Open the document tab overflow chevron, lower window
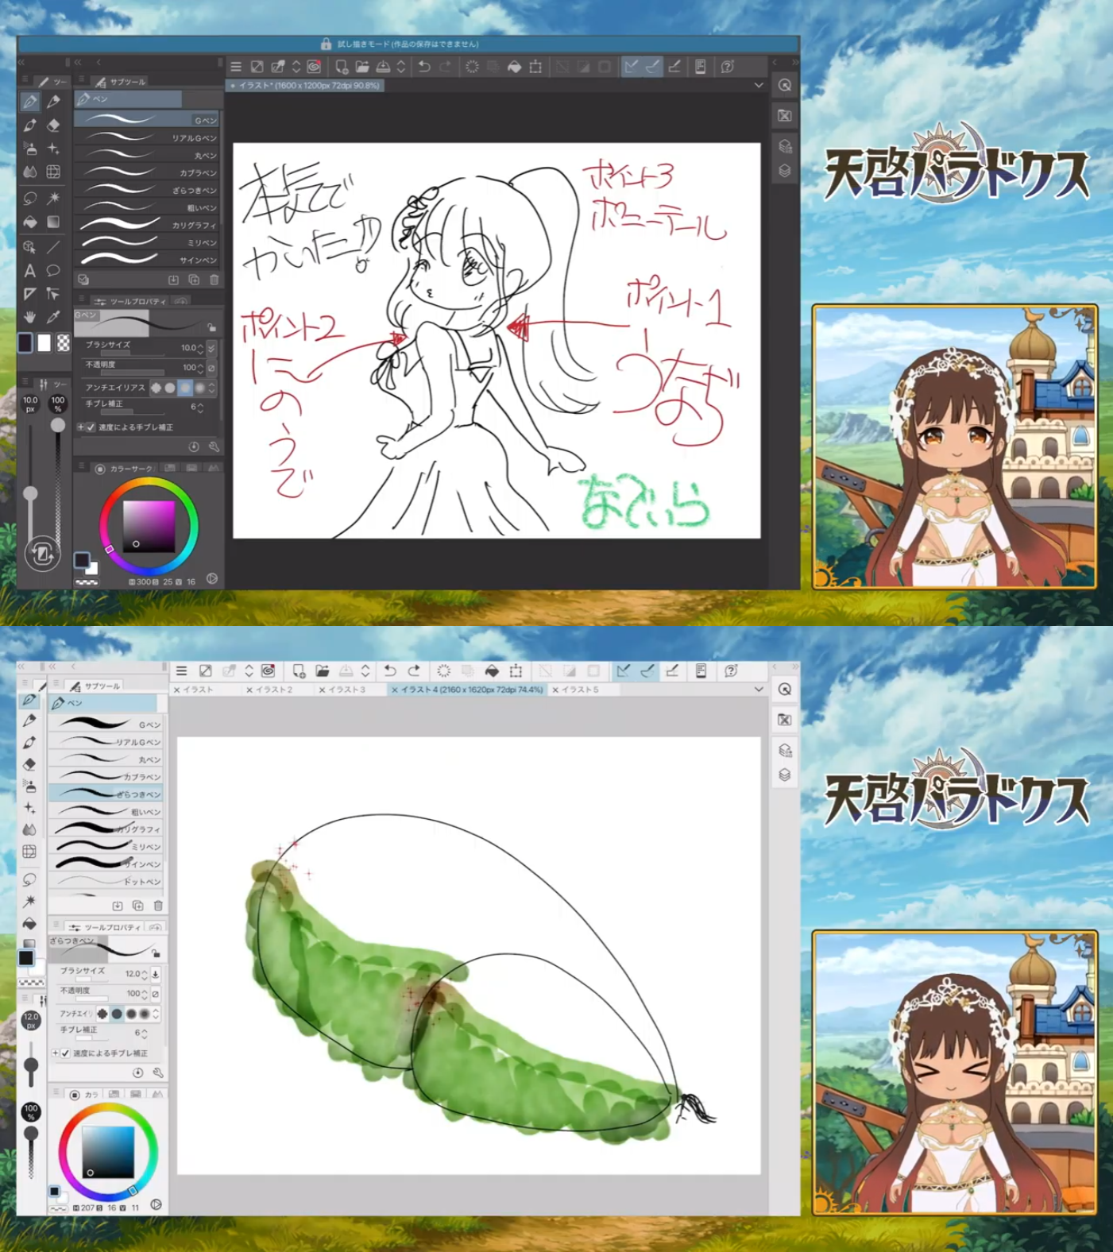1113x1252 pixels. tap(759, 690)
